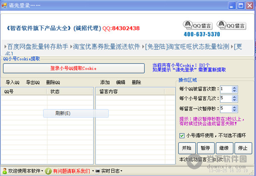Click the QQ号 column header

tap(24, 92)
